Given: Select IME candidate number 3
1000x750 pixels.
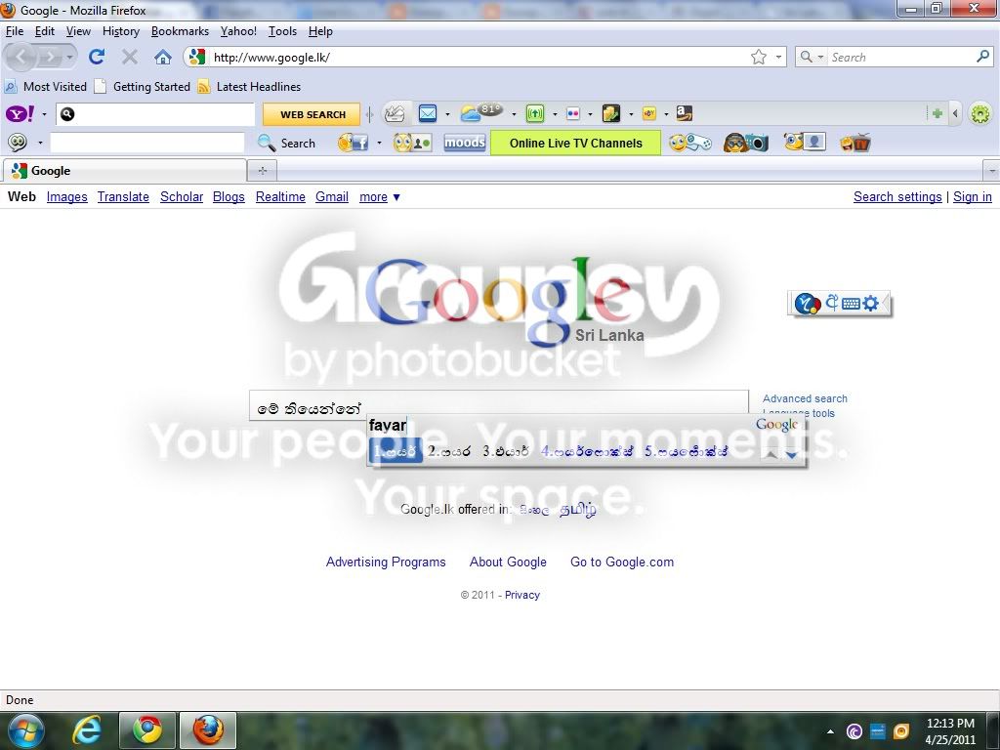Looking at the screenshot, I should click(505, 451).
